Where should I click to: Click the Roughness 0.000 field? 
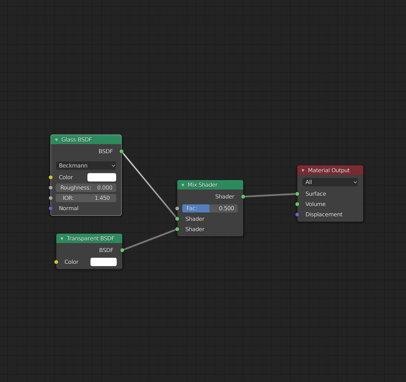click(86, 188)
